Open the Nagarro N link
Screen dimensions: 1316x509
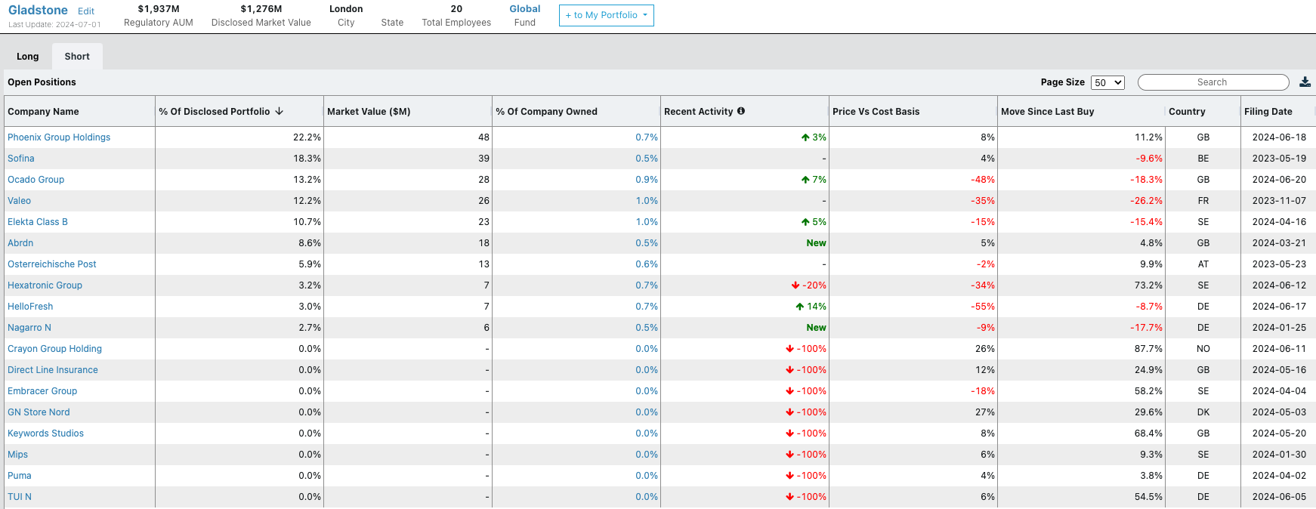tap(29, 328)
